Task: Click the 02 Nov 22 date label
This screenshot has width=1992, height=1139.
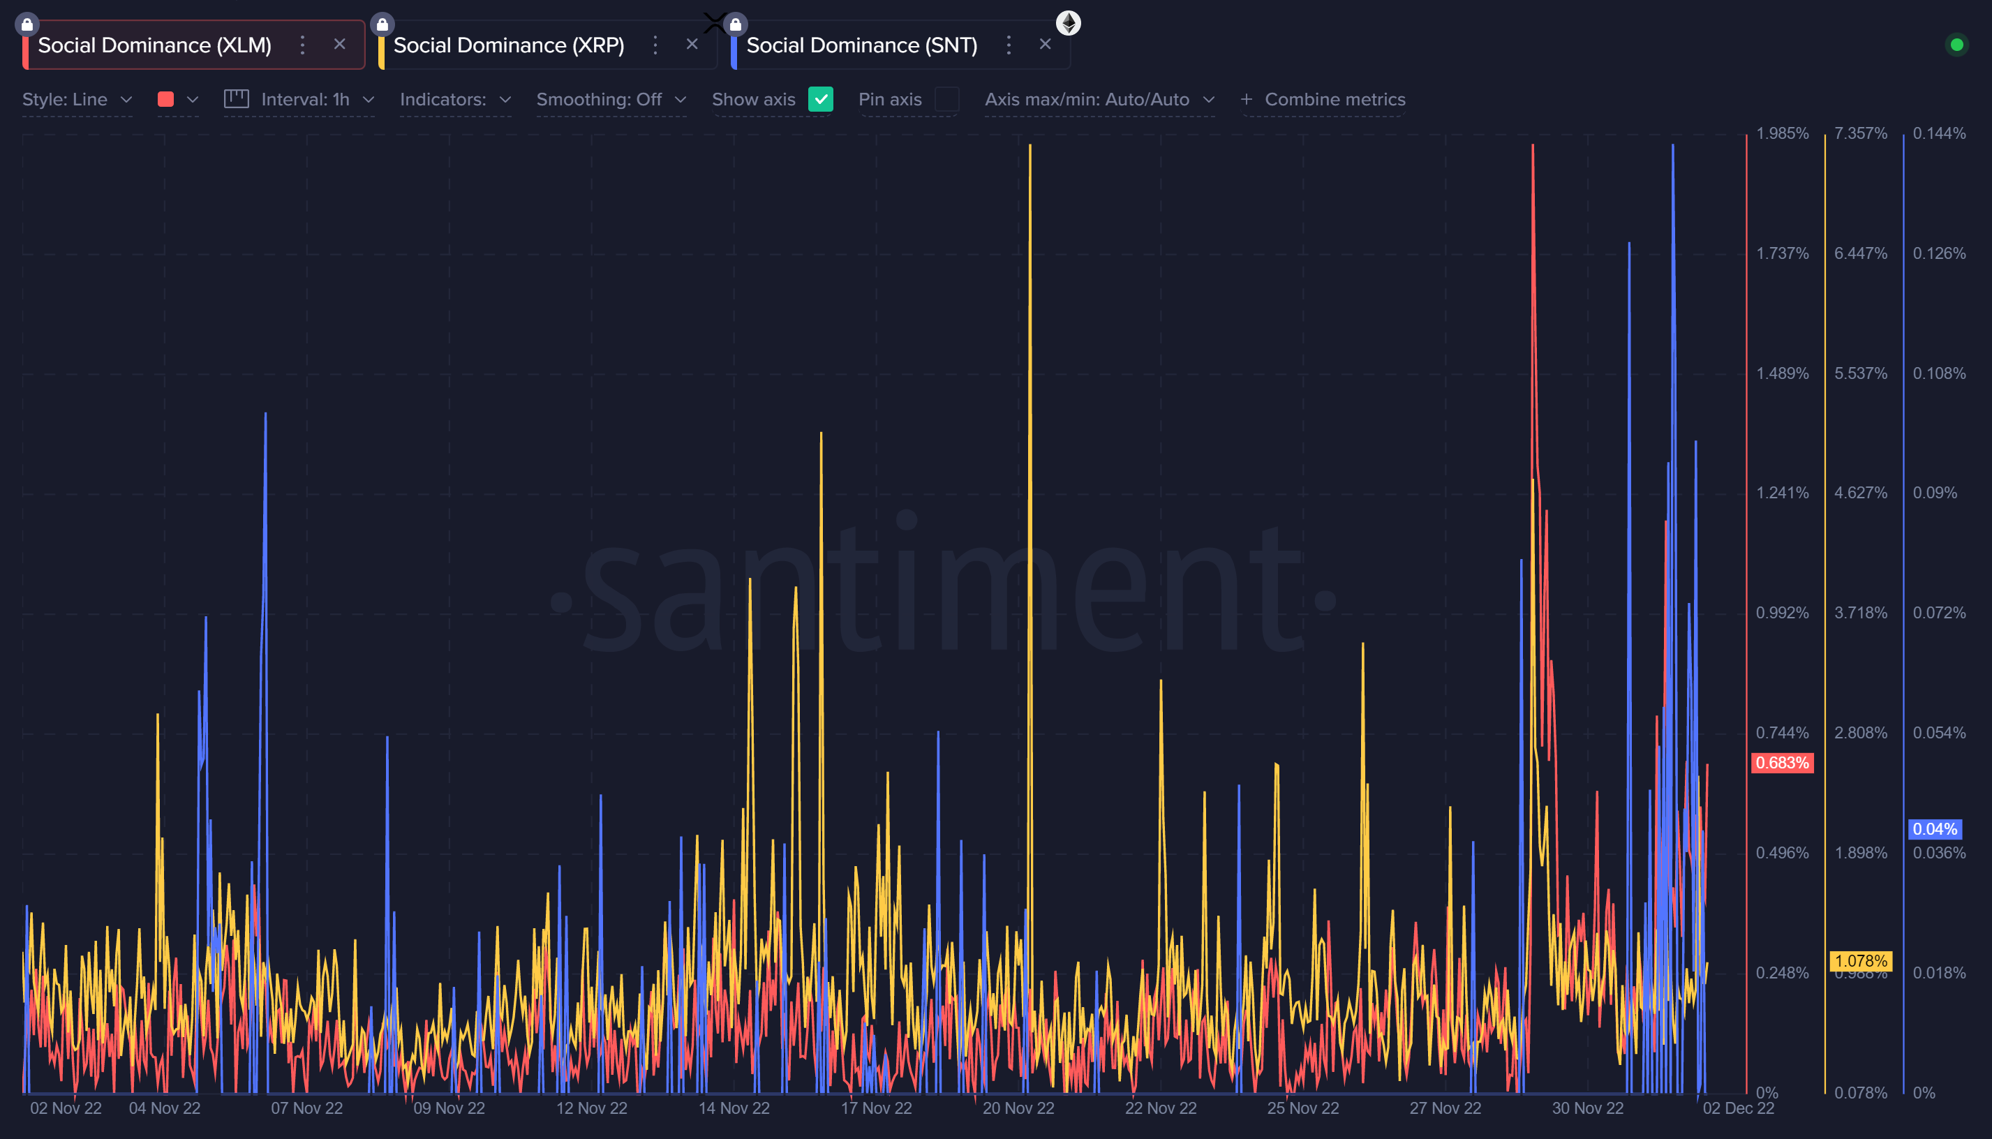Action: coord(66,1108)
